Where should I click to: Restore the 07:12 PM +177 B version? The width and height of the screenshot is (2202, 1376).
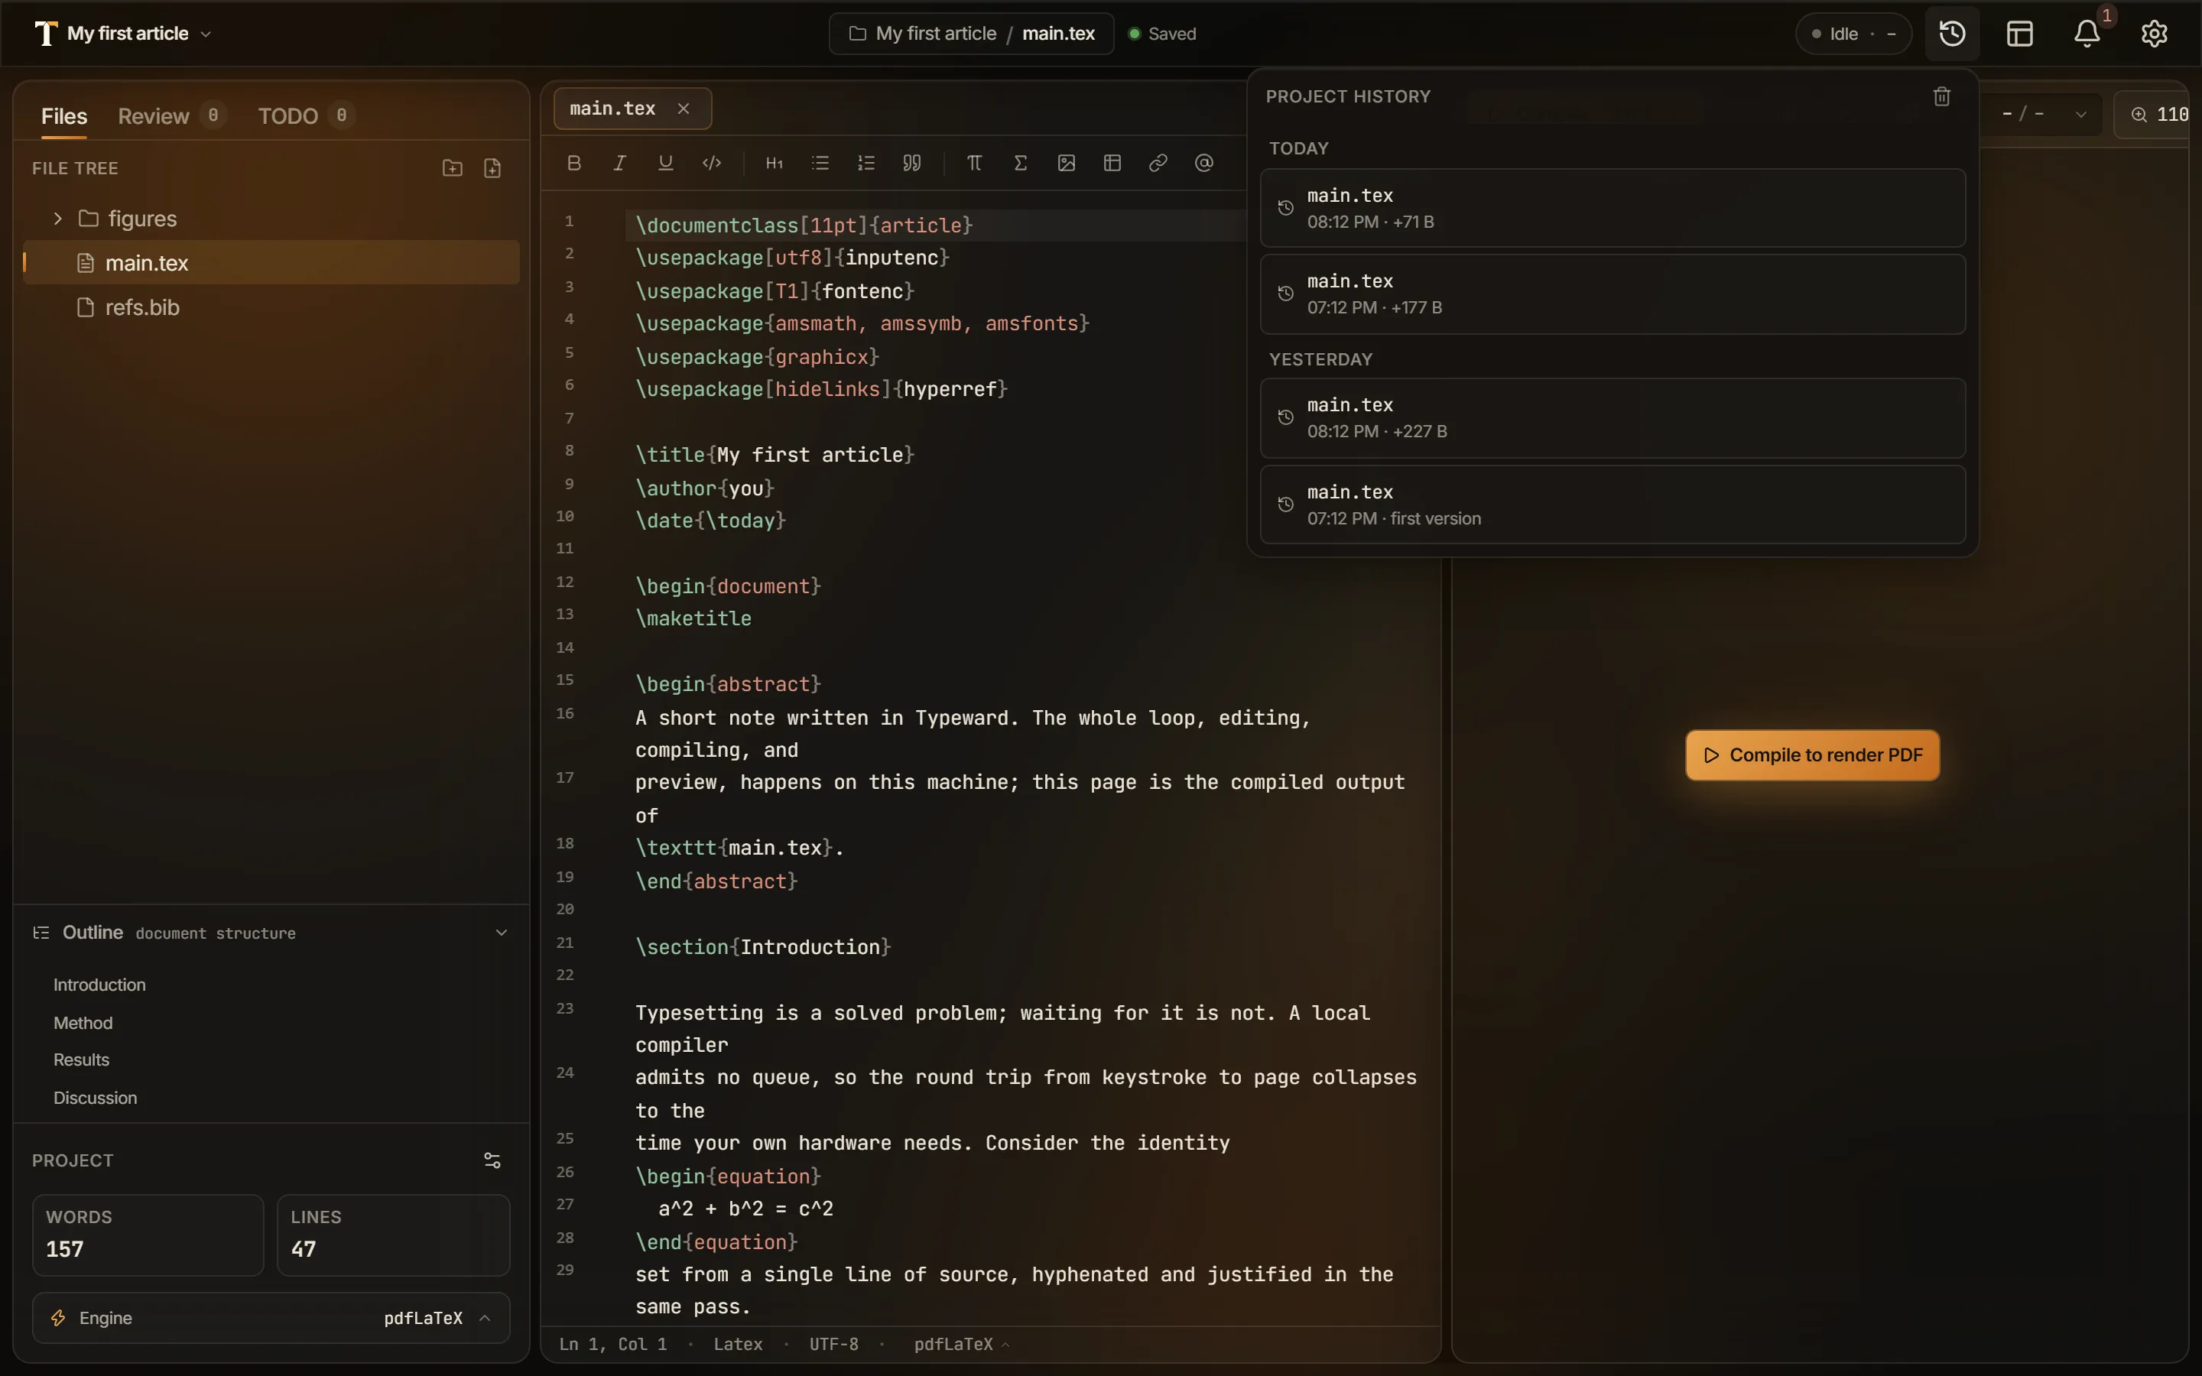click(x=1613, y=294)
